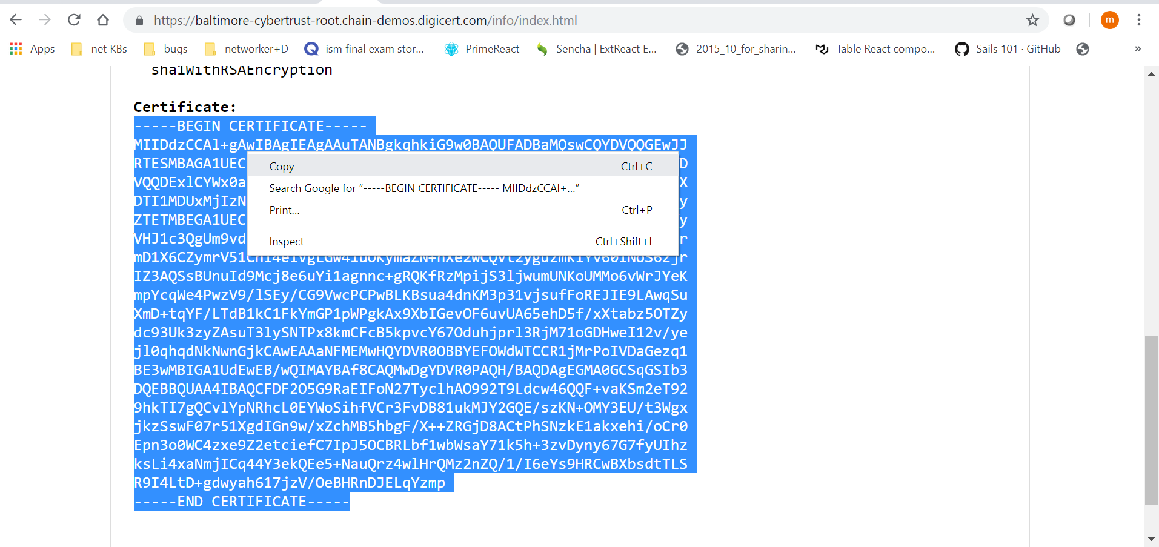Click Search Google for BEGIN CERTIFICATE
1159x547 pixels.
423,188
